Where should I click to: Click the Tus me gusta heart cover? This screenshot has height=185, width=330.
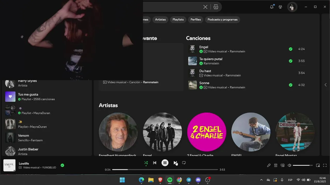pyautogui.click(x=10, y=97)
